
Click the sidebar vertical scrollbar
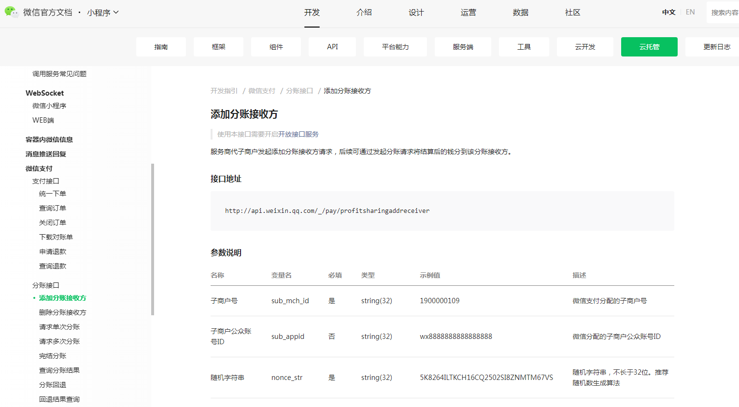153,239
